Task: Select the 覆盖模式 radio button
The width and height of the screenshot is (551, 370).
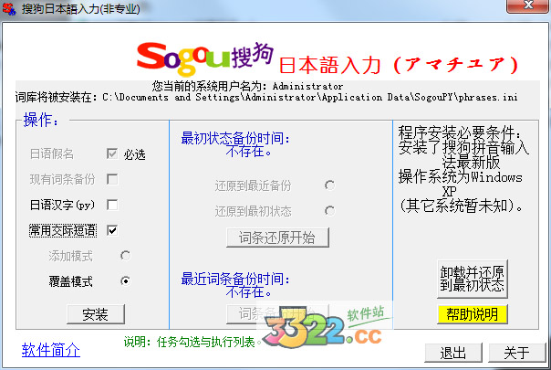Action: click(125, 281)
